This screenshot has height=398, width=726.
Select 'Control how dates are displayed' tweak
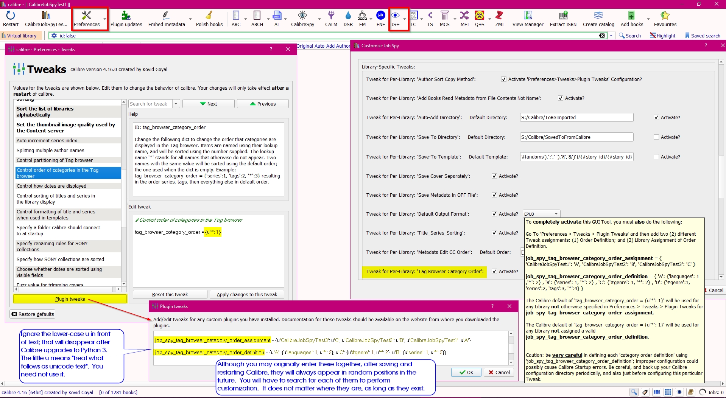(68, 186)
